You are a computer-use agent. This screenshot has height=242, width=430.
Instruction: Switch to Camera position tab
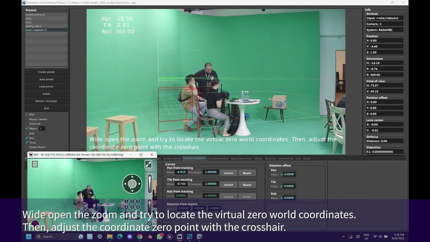172,158
